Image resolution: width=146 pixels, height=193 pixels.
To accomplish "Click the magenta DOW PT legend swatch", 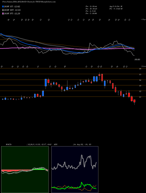I will [3, 13].
